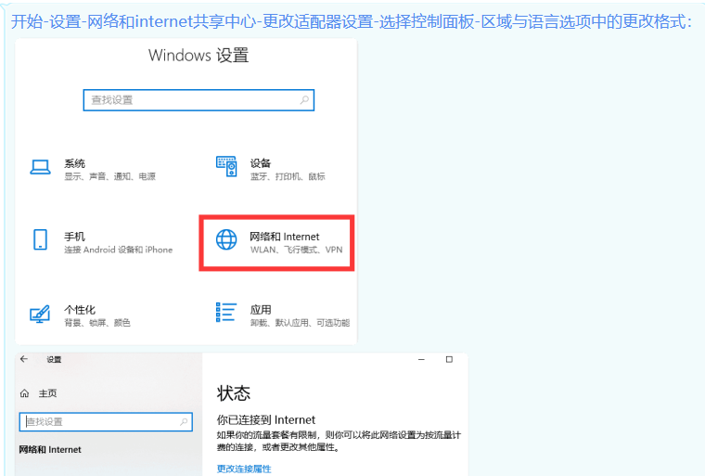
Task: Click the blue instruction line starting 开始-设置
Action: (352, 21)
